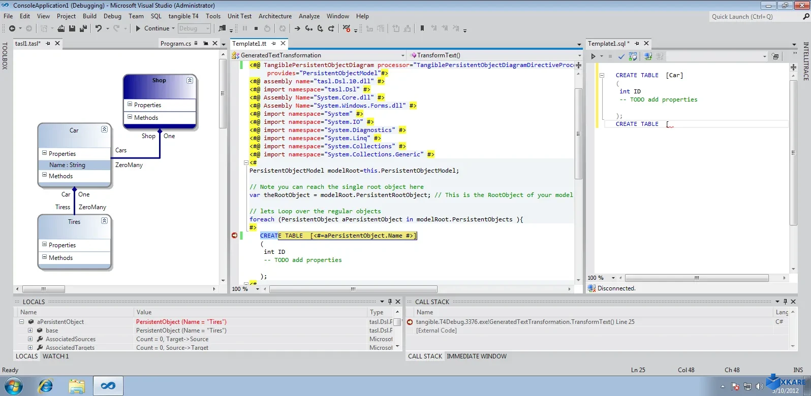
Task: Execute the SQL query in Template1.sql
Action: pos(593,56)
